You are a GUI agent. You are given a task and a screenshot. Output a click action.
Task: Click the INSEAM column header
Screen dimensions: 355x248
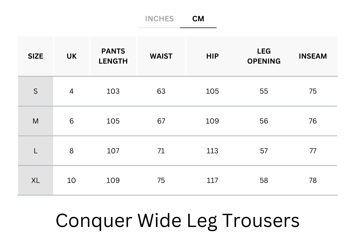pos(313,56)
